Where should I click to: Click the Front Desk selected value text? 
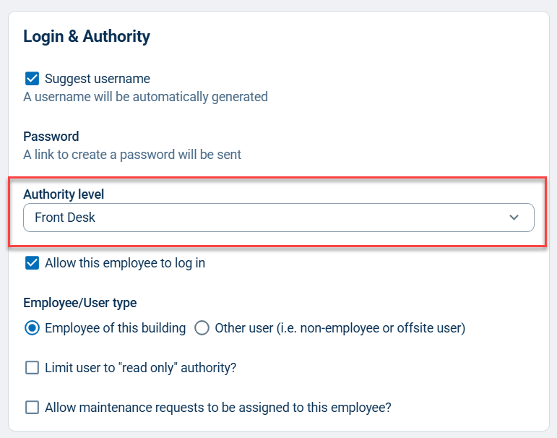click(x=65, y=218)
